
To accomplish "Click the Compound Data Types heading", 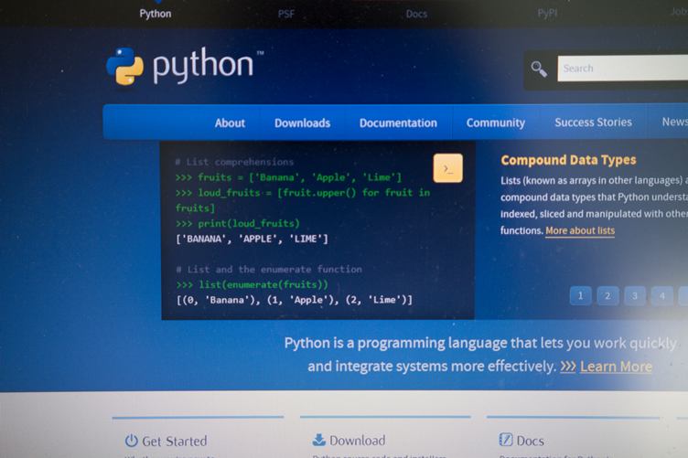I will coord(568,160).
